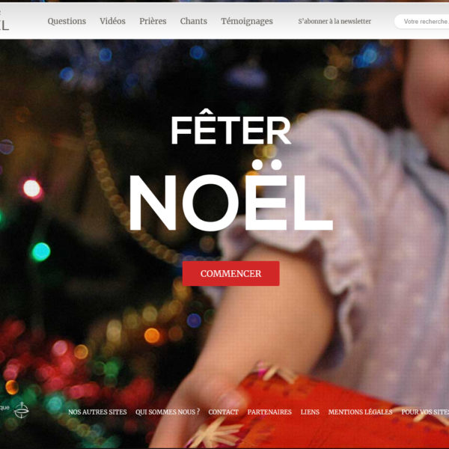The width and height of the screenshot is (449, 449).
Task: Click the FÊTER NOËL hero title
Action: [x=230, y=173]
